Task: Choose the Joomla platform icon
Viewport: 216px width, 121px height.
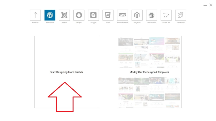Action: click(x=64, y=15)
